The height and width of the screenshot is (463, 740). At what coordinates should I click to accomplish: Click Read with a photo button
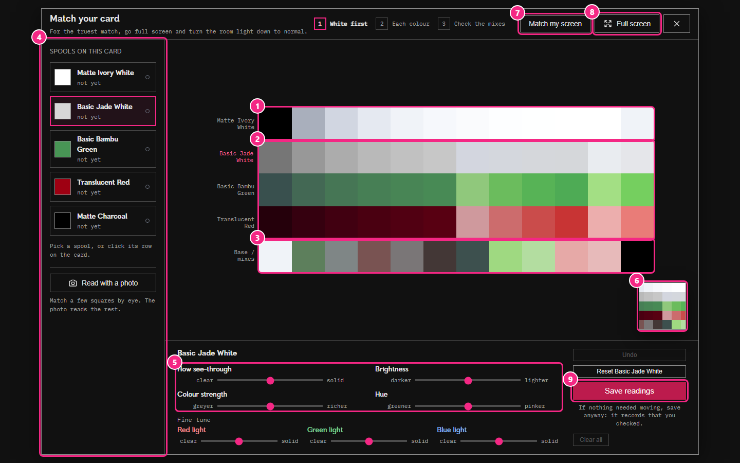pyautogui.click(x=103, y=283)
